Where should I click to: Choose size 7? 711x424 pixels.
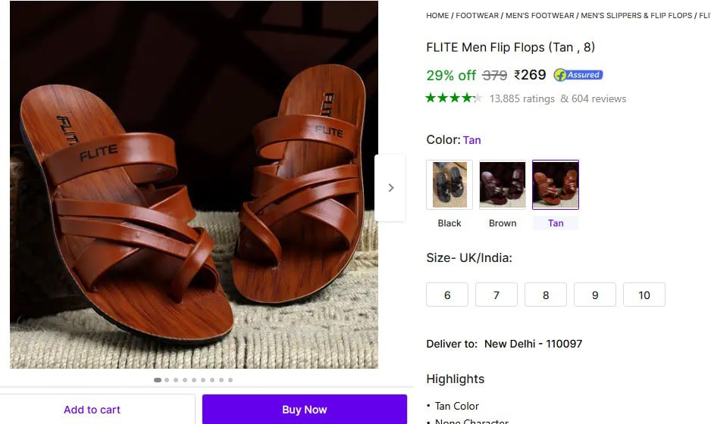[496, 295]
